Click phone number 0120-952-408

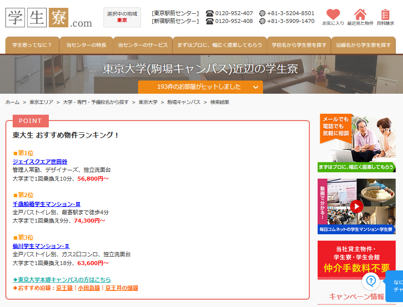(x=234, y=21)
